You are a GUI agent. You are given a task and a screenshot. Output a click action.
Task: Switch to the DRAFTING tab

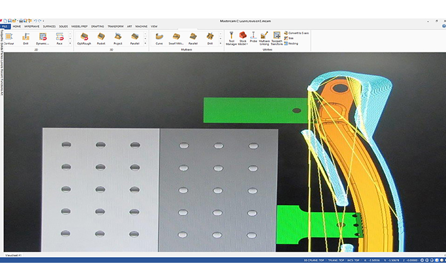pos(98,26)
